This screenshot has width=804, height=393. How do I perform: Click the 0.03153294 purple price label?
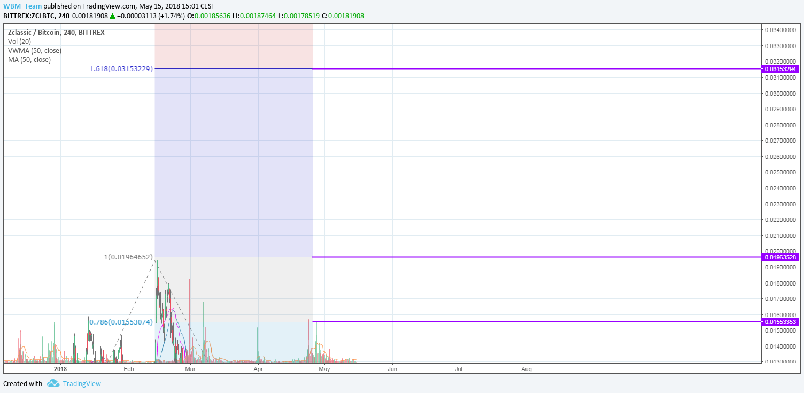point(781,69)
